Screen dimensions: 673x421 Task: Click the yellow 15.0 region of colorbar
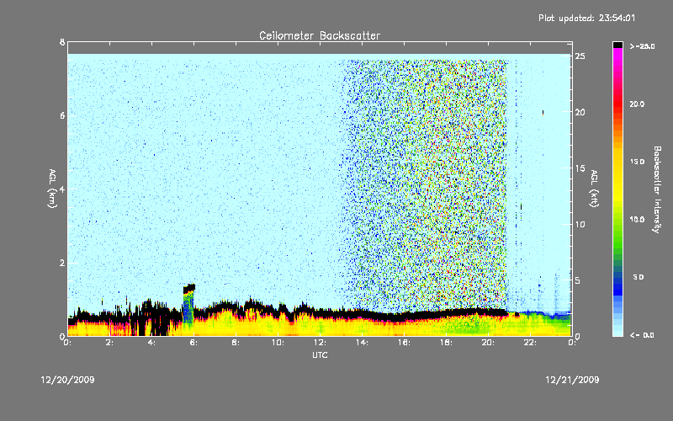(x=617, y=162)
